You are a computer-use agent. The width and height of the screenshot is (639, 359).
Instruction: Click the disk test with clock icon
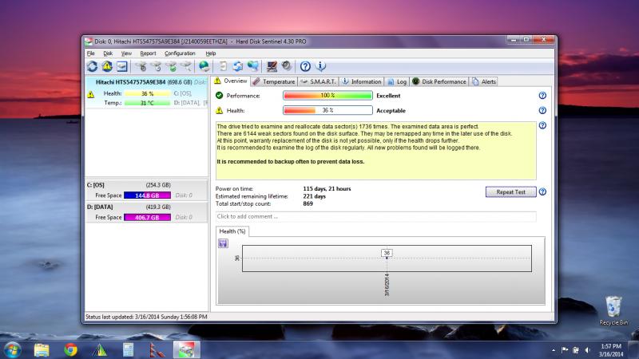pyautogui.click(x=156, y=66)
